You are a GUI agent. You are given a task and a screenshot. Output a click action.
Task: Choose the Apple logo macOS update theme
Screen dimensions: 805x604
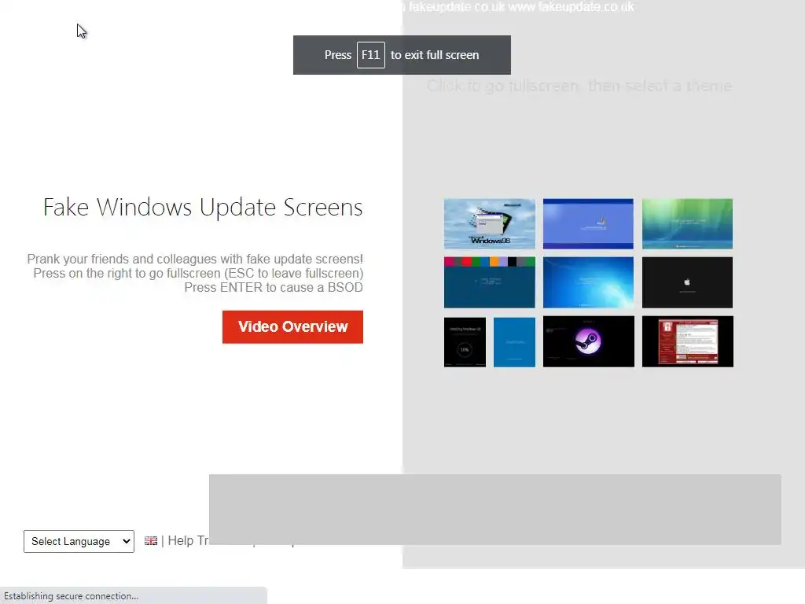pyautogui.click(x=687, y=282)
